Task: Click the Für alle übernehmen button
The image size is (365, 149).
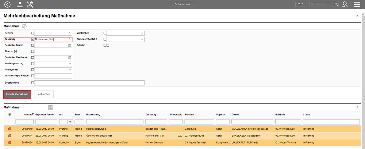Action: (17, 94)
